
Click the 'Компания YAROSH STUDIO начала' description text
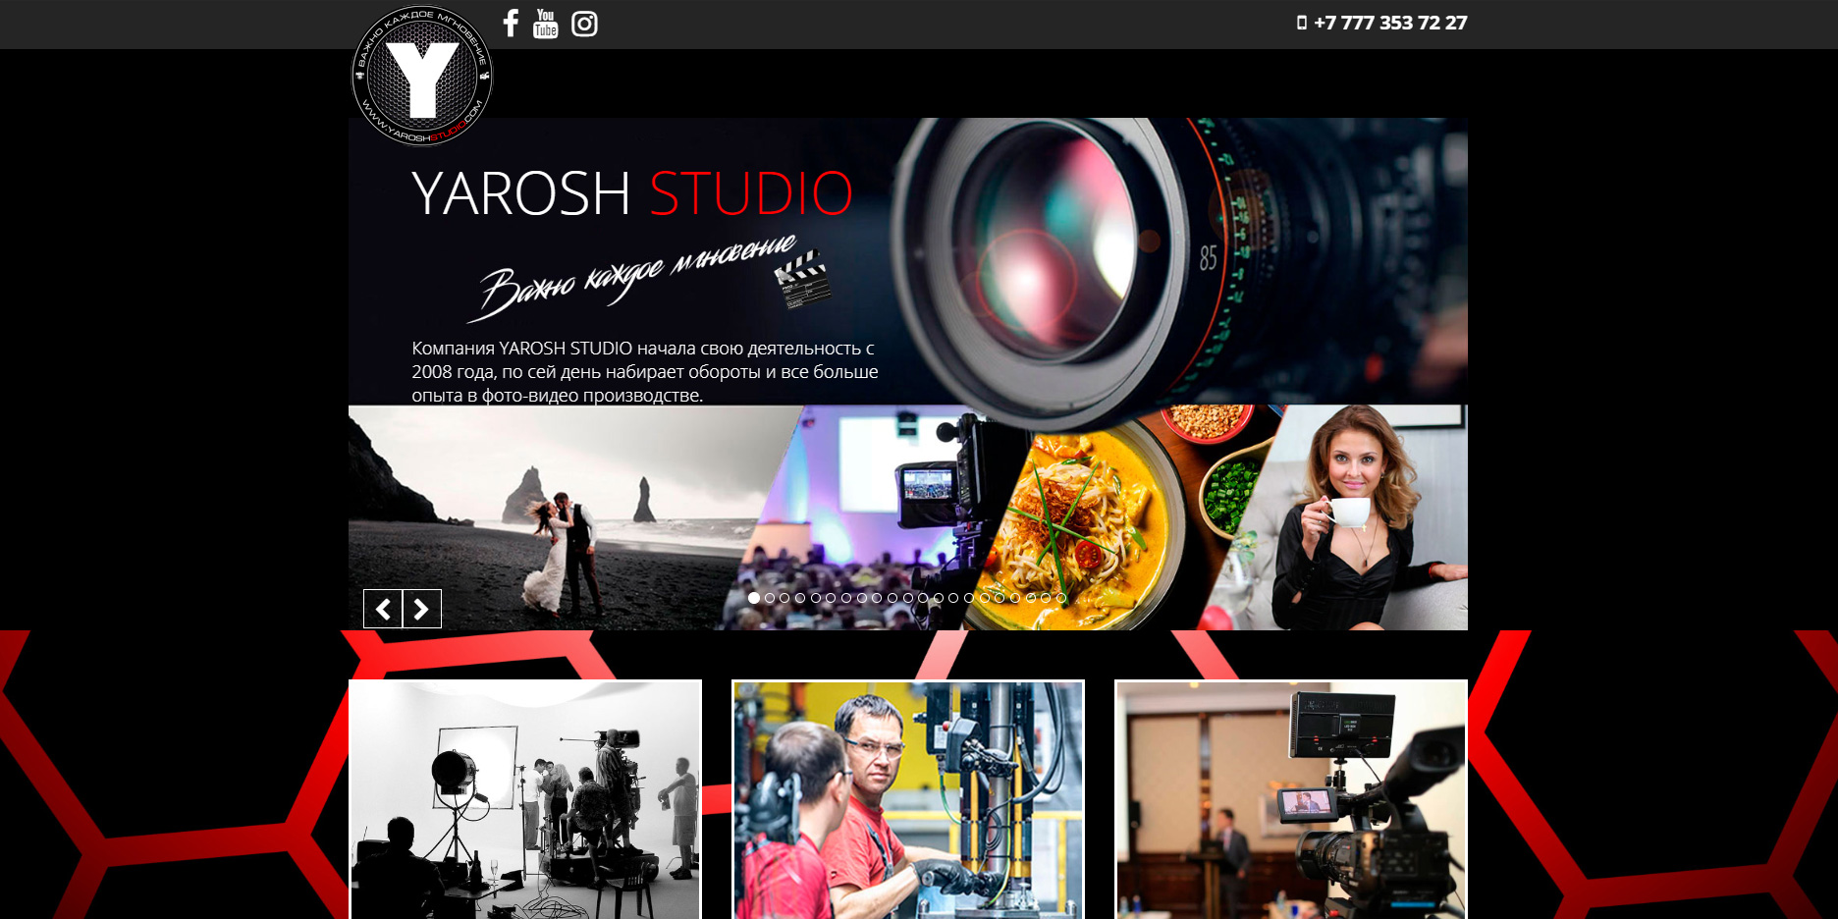[645, 372]
